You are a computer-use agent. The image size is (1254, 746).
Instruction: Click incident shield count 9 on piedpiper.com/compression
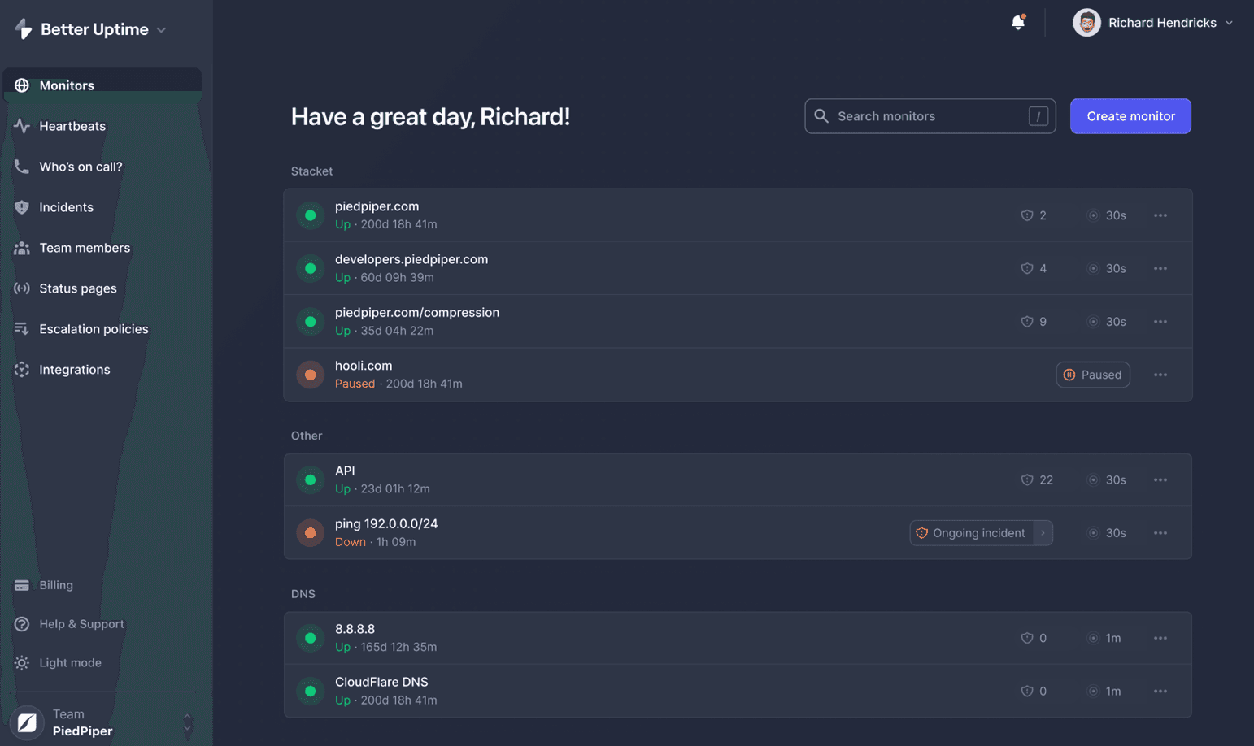(1034, 322)
